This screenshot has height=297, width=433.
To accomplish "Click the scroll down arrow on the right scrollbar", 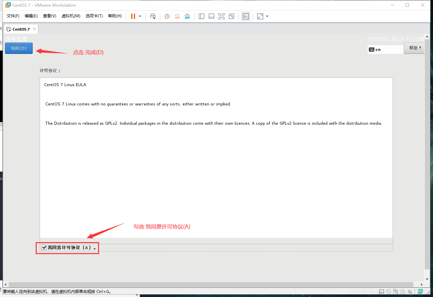I will click(427, 279).
